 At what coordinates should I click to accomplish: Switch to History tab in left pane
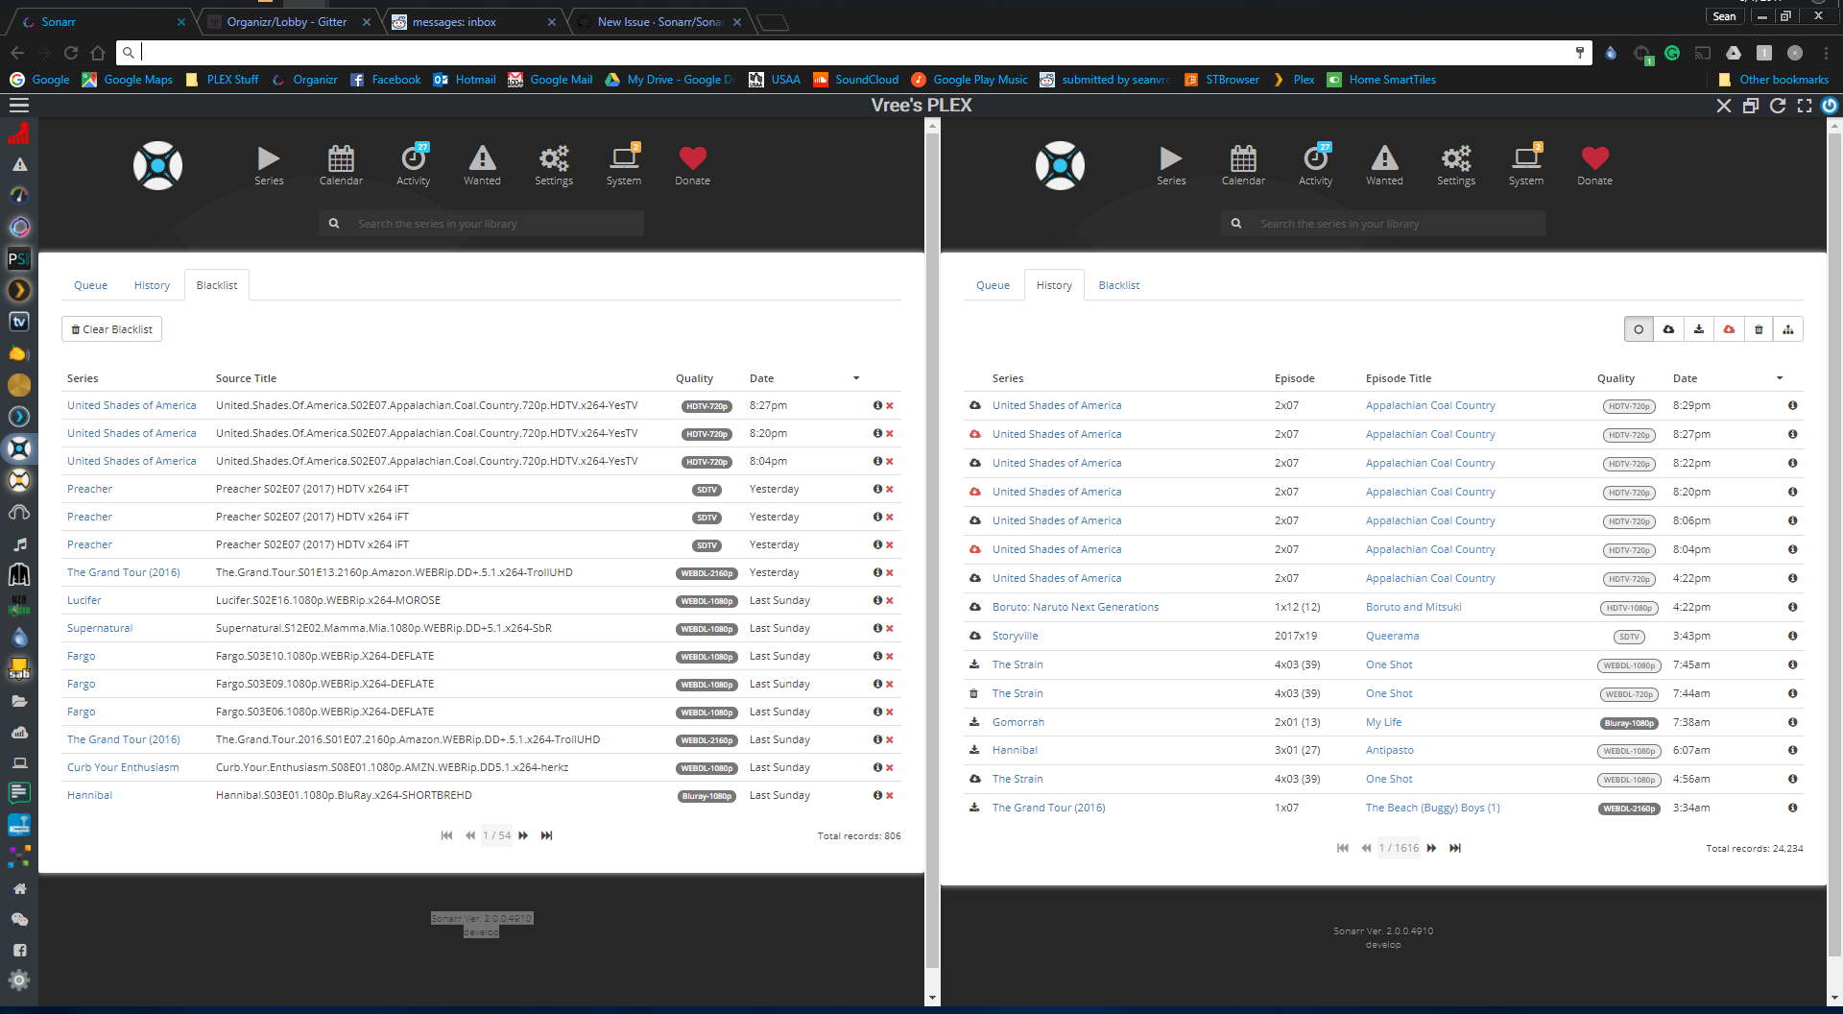click(x=152, y=285)
